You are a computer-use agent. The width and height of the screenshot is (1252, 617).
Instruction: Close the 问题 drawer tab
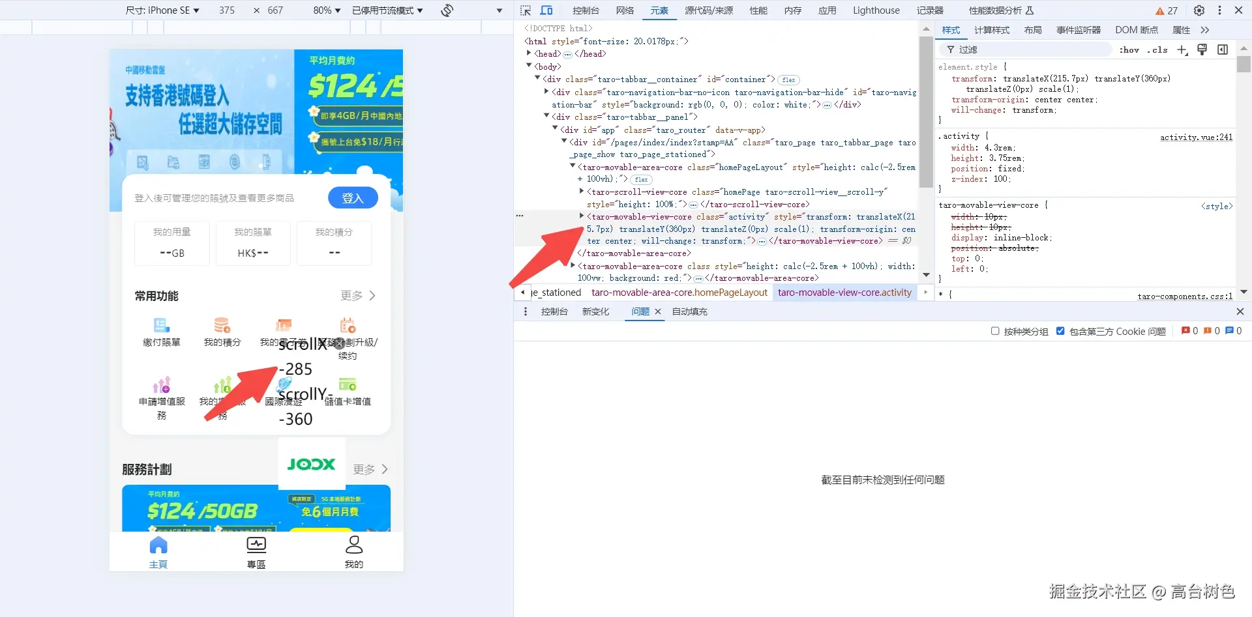pyautogui.click(x=658, y=311)
